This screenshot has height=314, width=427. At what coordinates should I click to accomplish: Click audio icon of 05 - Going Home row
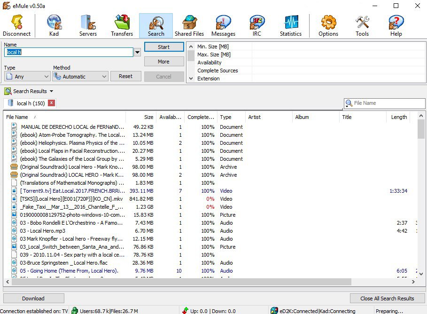click(x=14, y=270)
